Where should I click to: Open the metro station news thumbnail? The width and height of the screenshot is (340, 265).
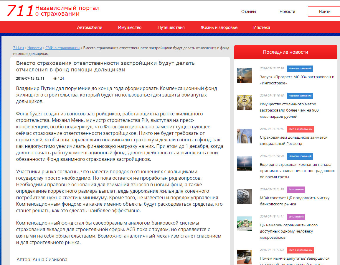click(x=244, y=102)
